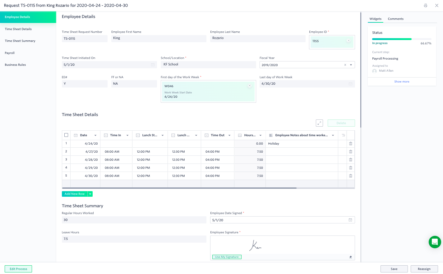Click the Edit Process button

(x=18, y=269)
